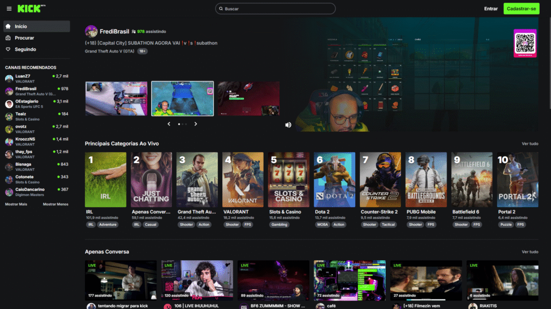Open the Slots & Casino category card
The width and height of the screenshot is (551, 309).
pyautogui.click(x=288, y=179)
